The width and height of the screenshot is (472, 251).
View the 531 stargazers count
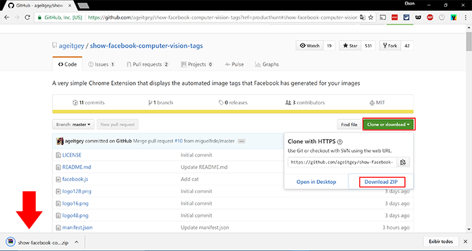click(x=368, y=45)
